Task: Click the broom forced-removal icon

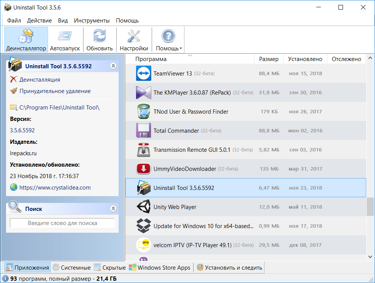Action: 14,91
